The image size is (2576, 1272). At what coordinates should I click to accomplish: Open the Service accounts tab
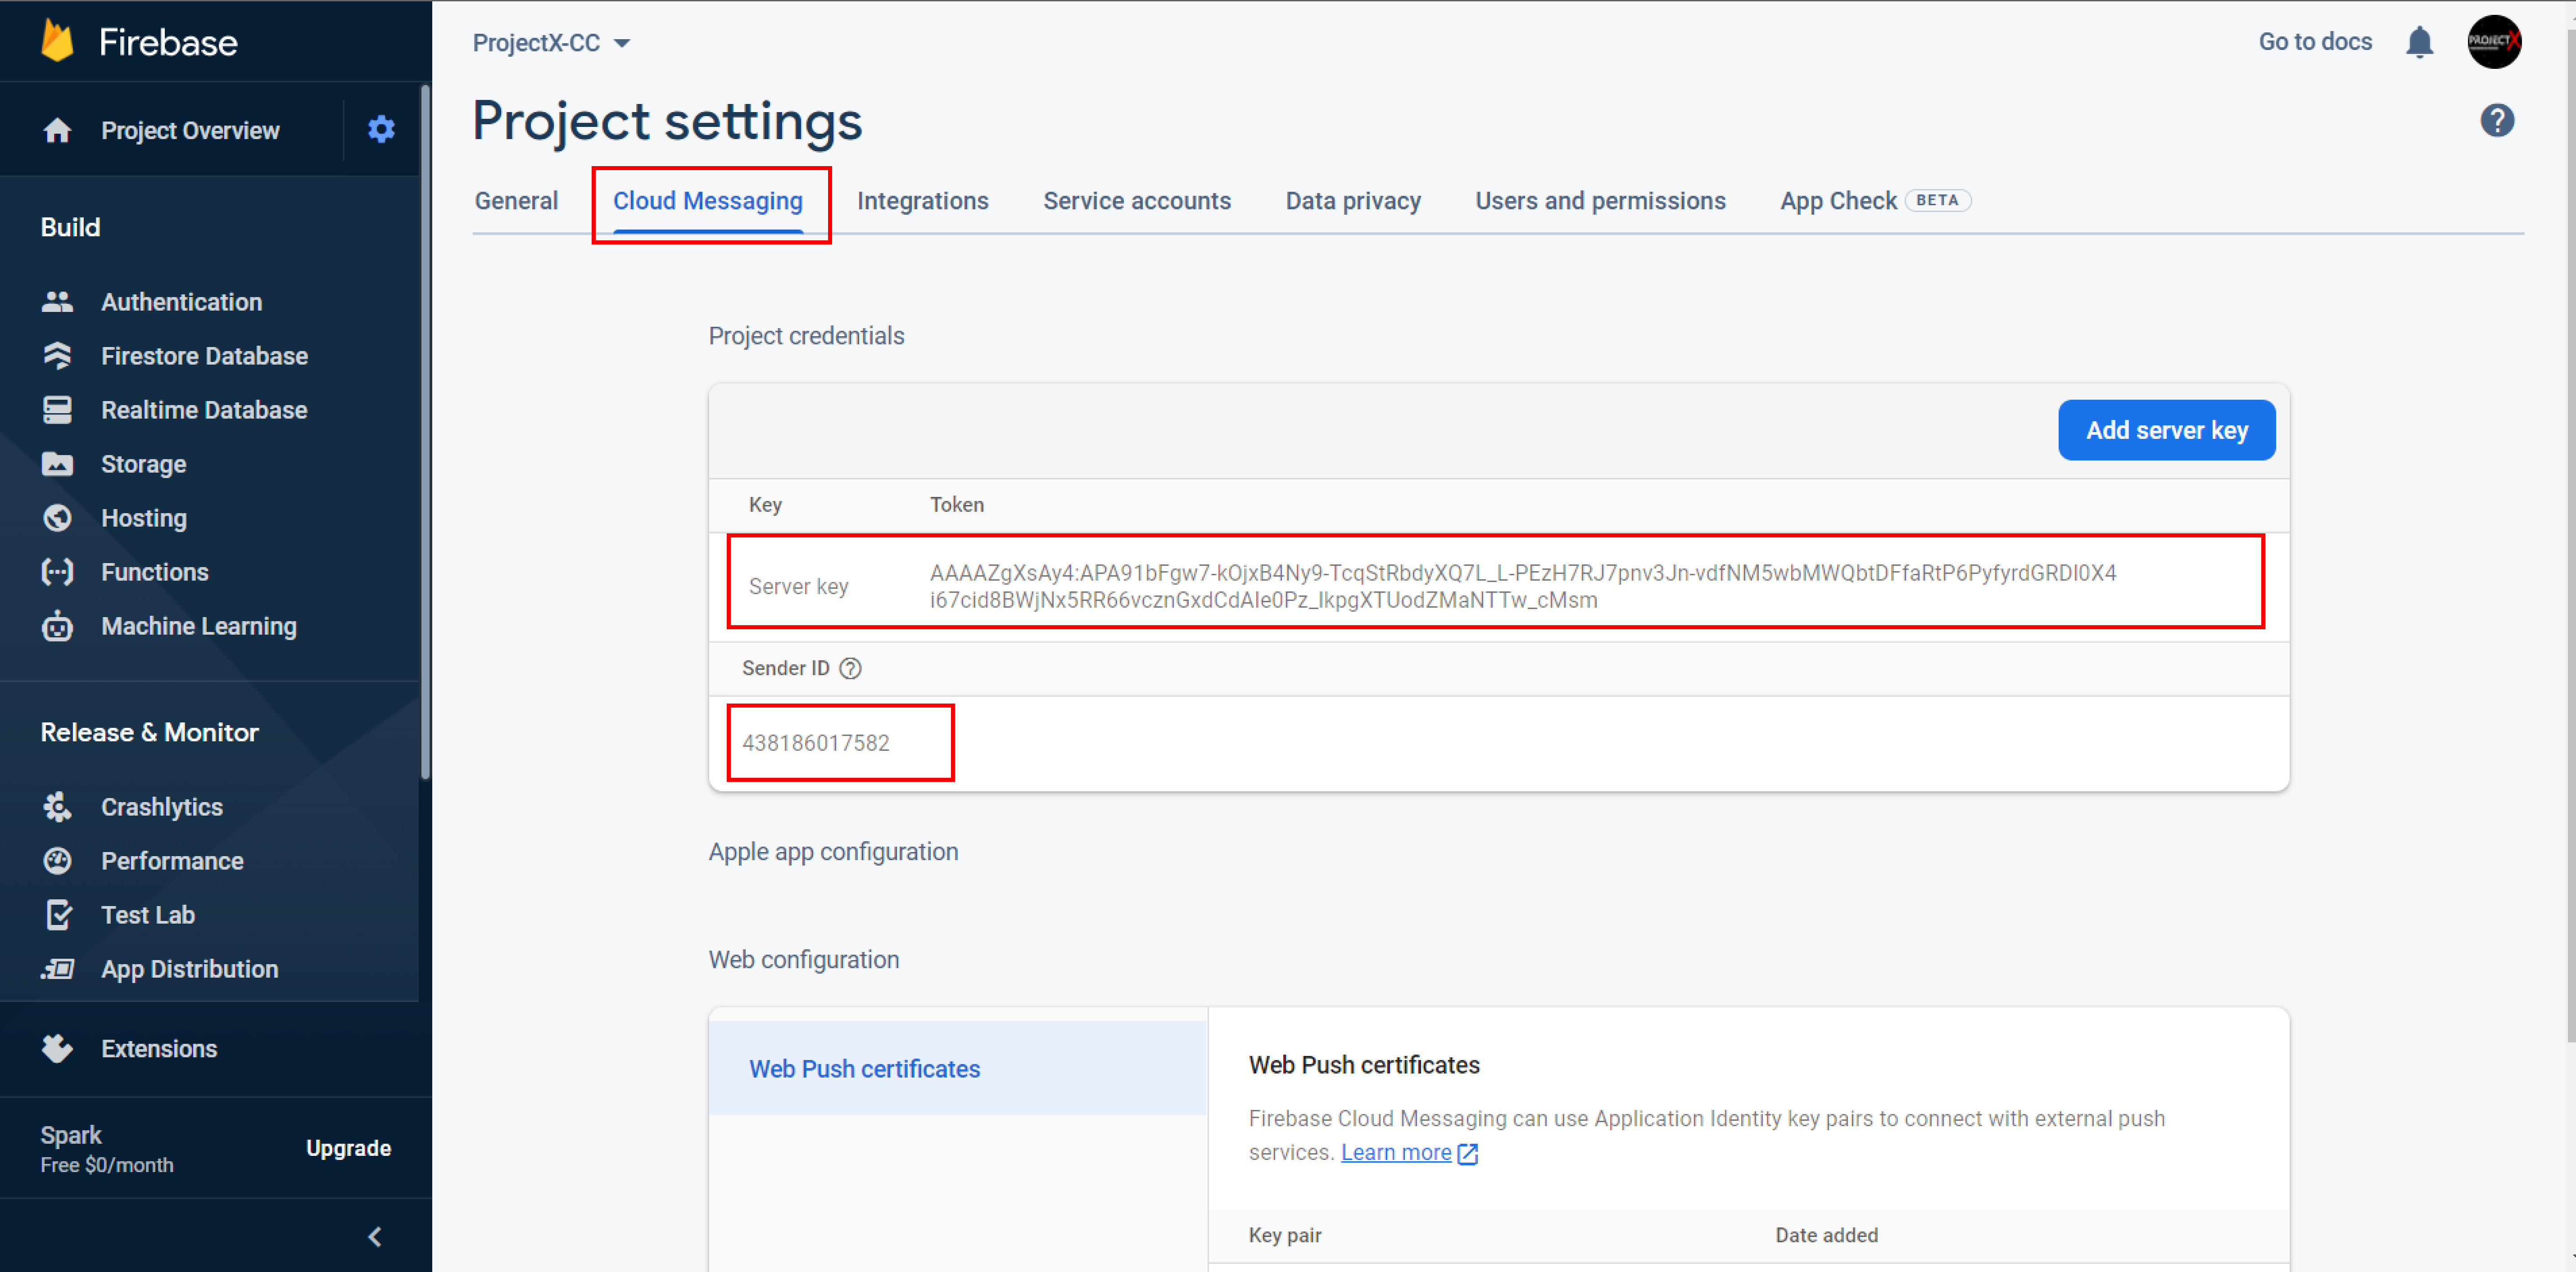tap(1137, 201)
